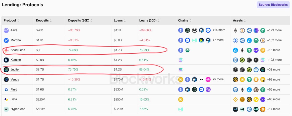Click the Fluid protocol logo

coord(6,89)
